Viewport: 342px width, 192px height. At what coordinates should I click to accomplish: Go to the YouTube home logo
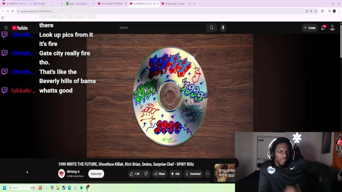pyautogui.click(x=20, y=28)
